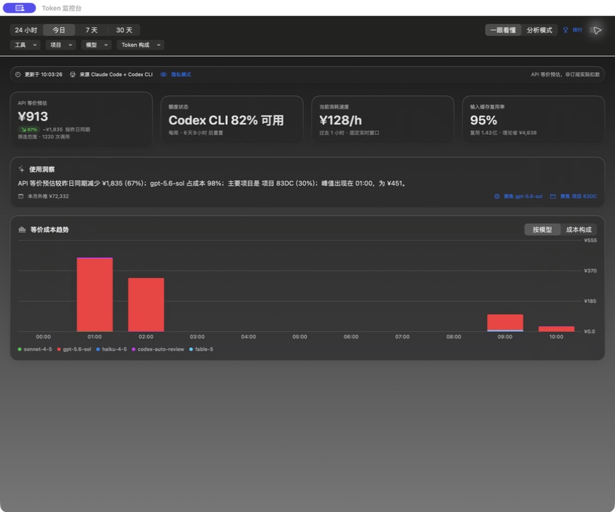Select the 24 小时 time range
615x512 pixels.
[26, 30]
